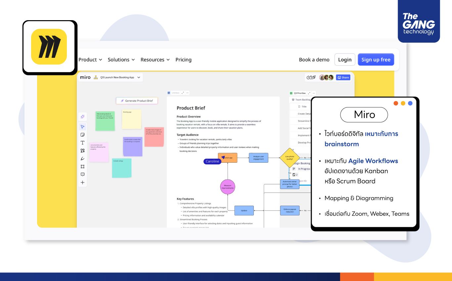Select the green villa booking sticky note
This screenshot has width=452, height=281.
[105, 121]
